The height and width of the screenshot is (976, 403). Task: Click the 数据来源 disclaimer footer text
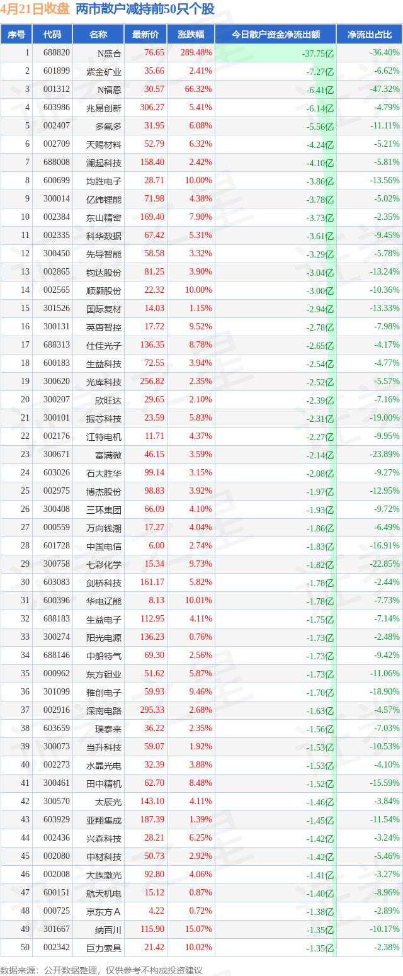[x=101, y=970]
